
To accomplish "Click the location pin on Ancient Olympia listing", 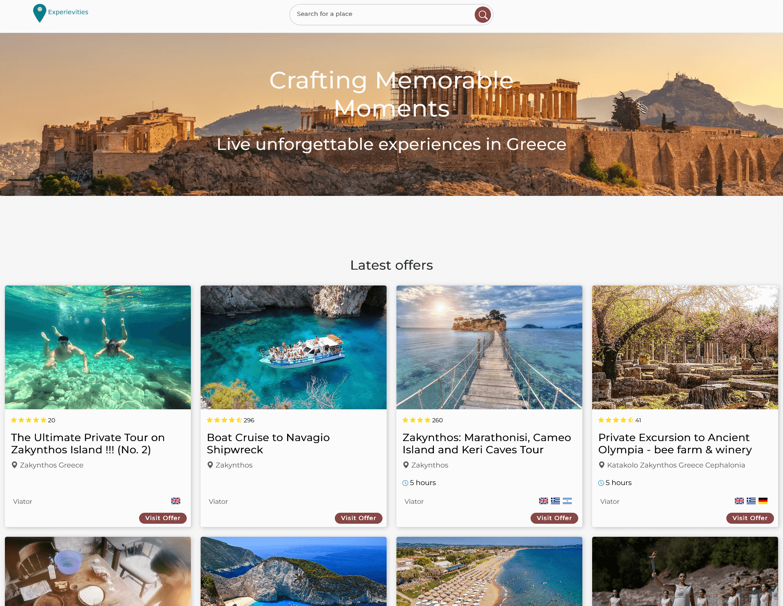I will pos(601,465).
